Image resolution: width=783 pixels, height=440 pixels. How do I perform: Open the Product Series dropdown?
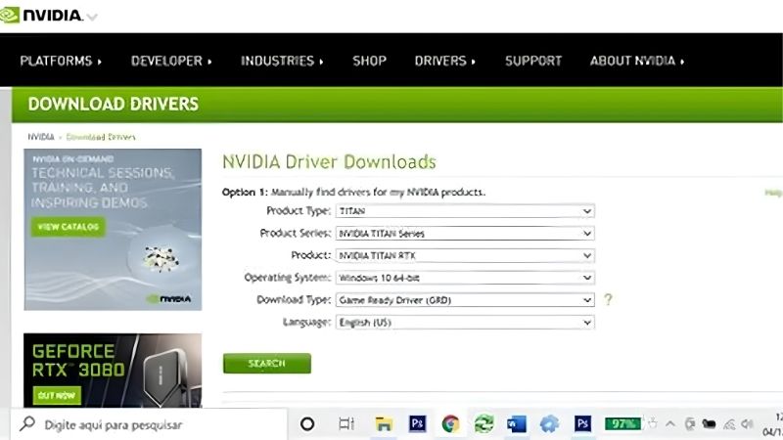tap(465, 233)
